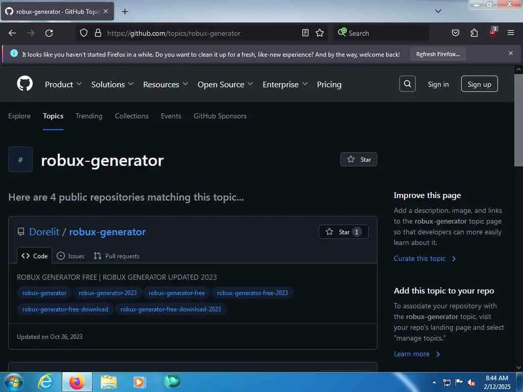
Task: Click the hashtag topic icon
Action: (20, 159)
